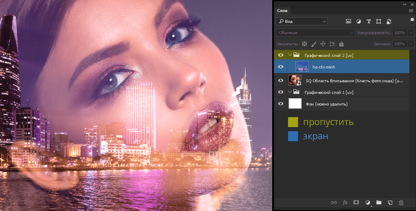Collapse the Графический слой 1 group
The width and height of the screenshot is (416, 211).
point(290,92)
